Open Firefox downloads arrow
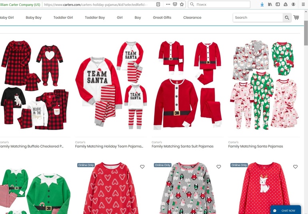This screenshot has height=214, width=308. tap(262, 4)
